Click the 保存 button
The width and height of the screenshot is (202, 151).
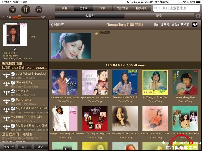point(24,147)
